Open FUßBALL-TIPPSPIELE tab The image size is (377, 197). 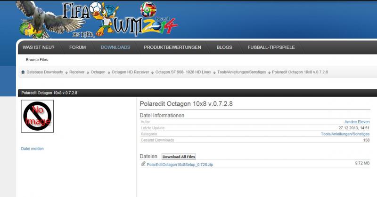[x=270, y=47]
